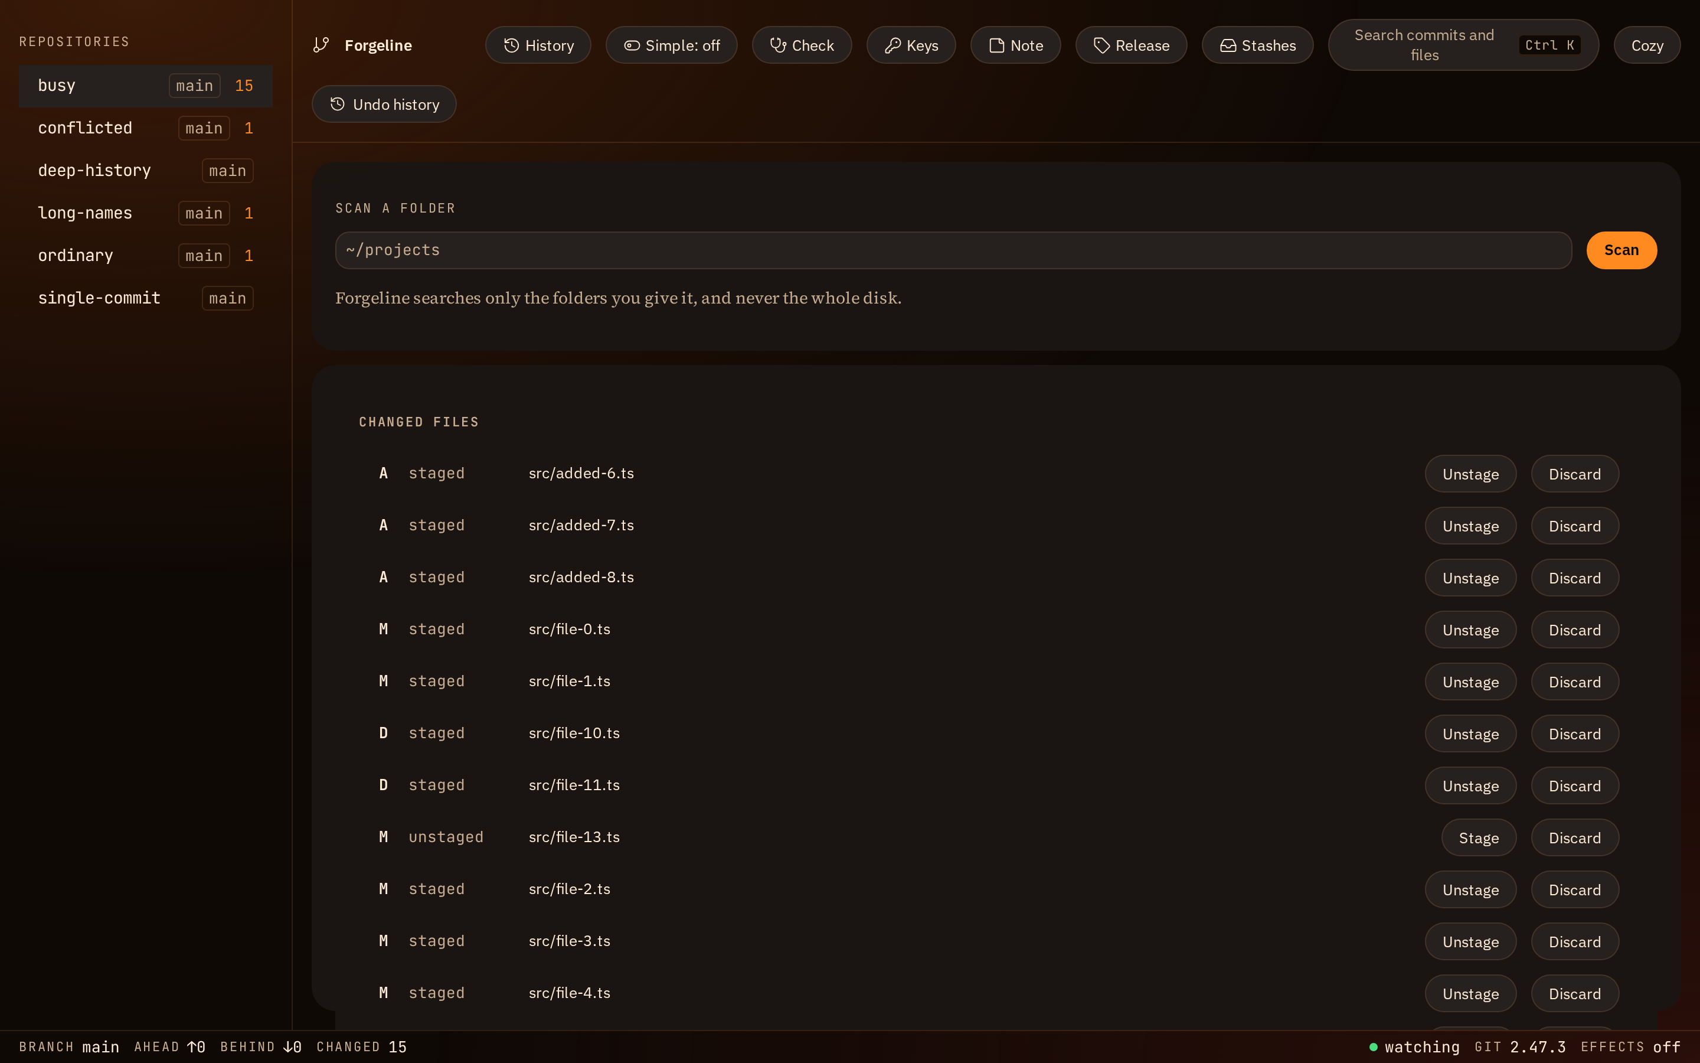
Task: Open the deep-history repository
Action: (x=145, y=171)
